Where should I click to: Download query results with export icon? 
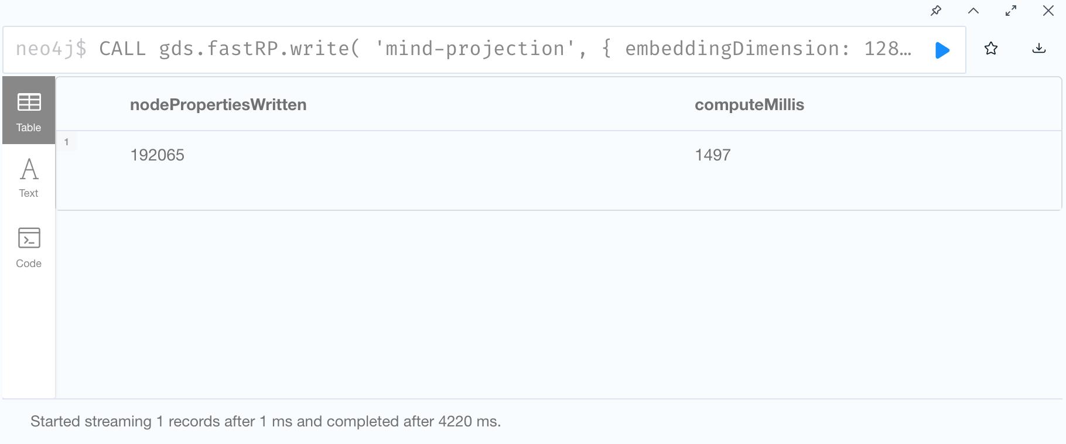pos(1039,49)
